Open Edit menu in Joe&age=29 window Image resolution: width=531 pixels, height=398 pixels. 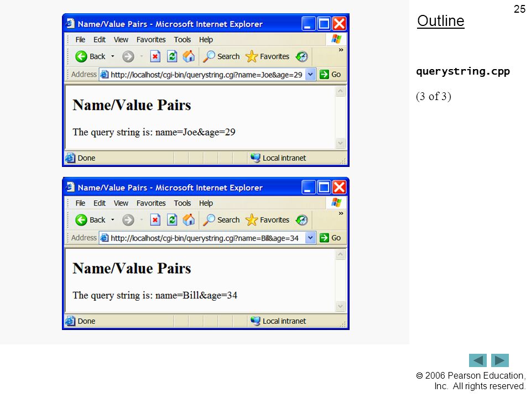click(x=100, y=40)
